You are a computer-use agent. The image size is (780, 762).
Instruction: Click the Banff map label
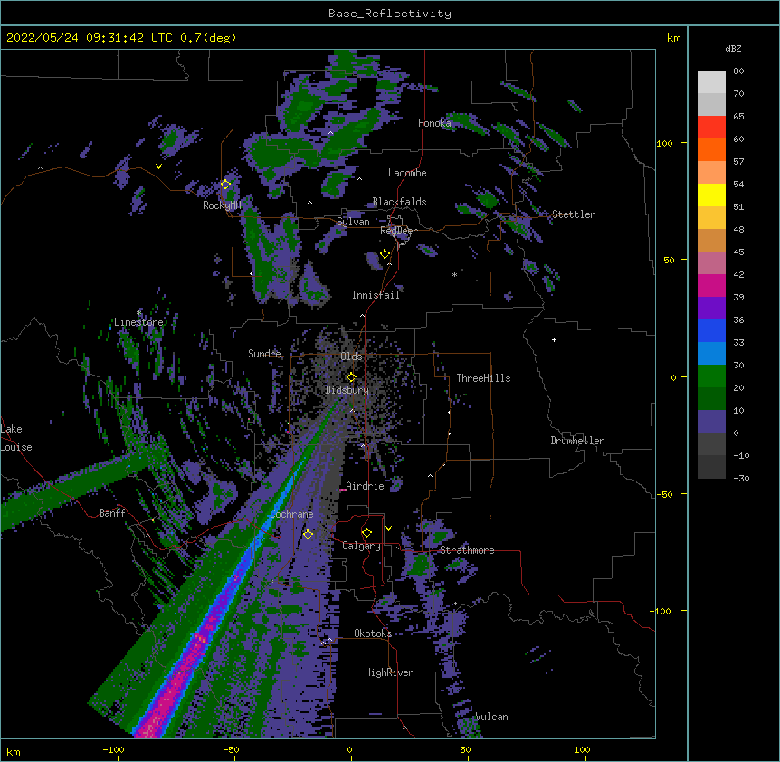pyautogui.click(x=112, y=513)
